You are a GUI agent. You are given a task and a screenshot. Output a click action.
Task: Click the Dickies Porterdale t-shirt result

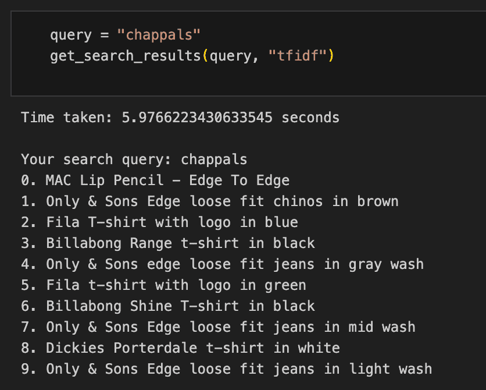(180, 348)
